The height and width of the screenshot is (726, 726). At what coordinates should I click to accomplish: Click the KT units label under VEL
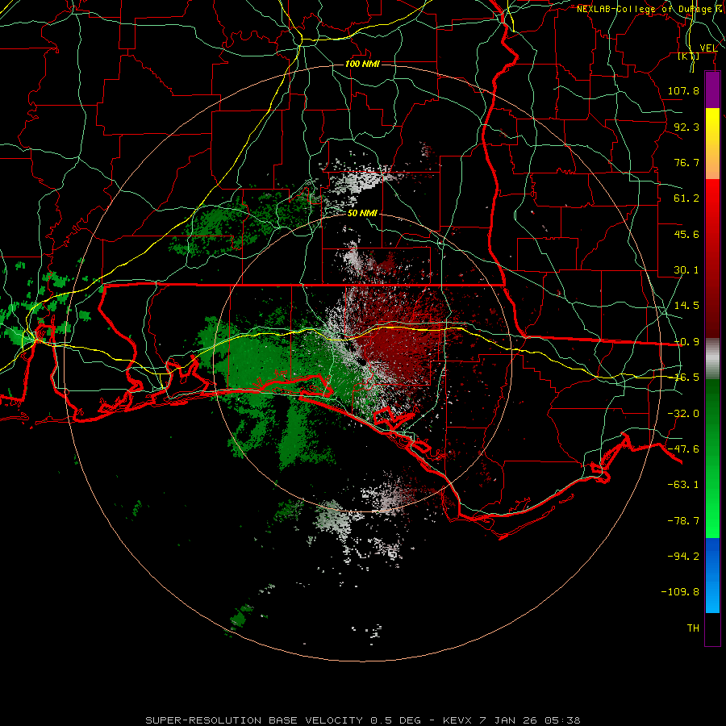click(x=689, y=56)
